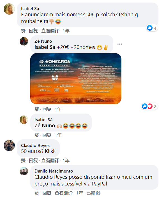Viewport: 166px width, 197px height.
Task: Open Isabel Sá's profile picture on top comment
Action: coord(9,9)
